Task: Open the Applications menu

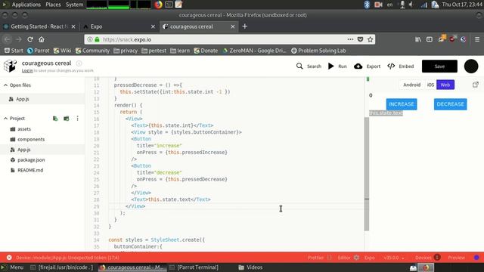Action: pyautogui.click(x=26, y=5)
